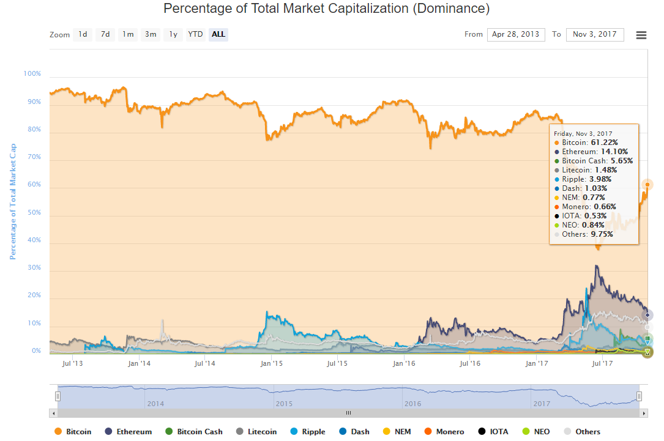This screenshot has width=664, height=441.
Task: Set zoom range to 7d
Action: [x=105, y=34]
